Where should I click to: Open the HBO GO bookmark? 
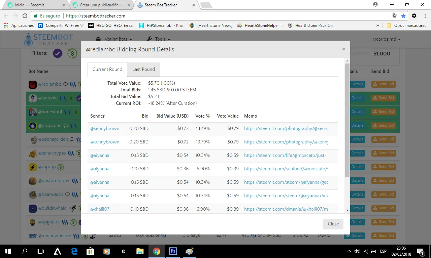tap(111, 25)
